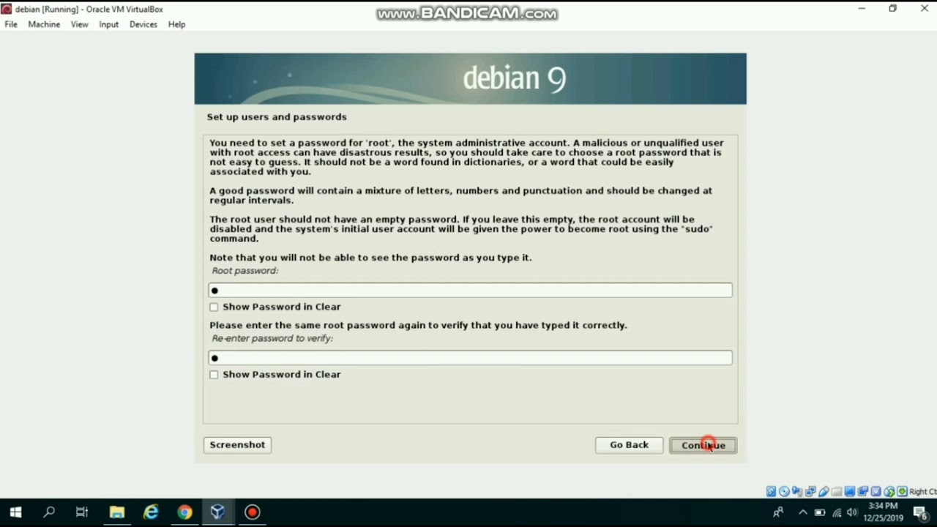Focus the Re-enter password to verify field
Viewport: 937px width, 527px height.
pos(470,358)
